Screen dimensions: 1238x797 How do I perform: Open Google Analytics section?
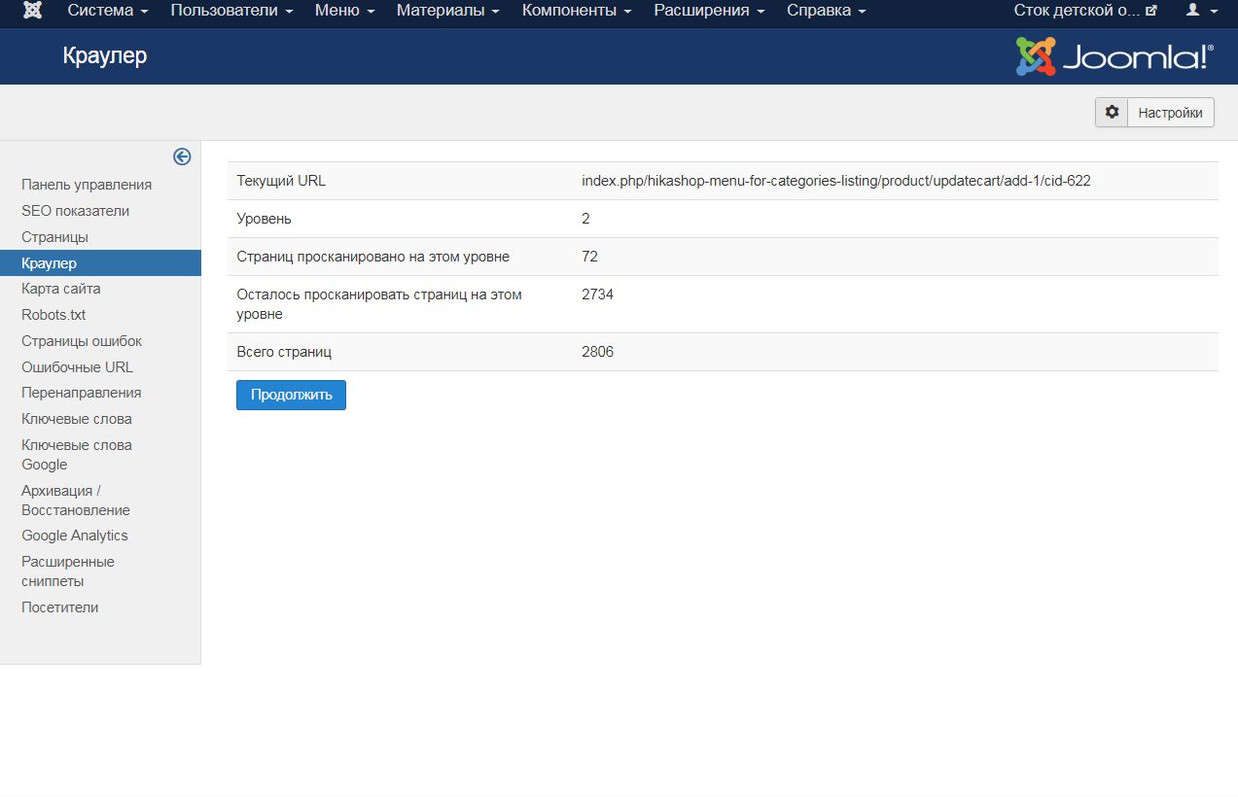[75, 536]
